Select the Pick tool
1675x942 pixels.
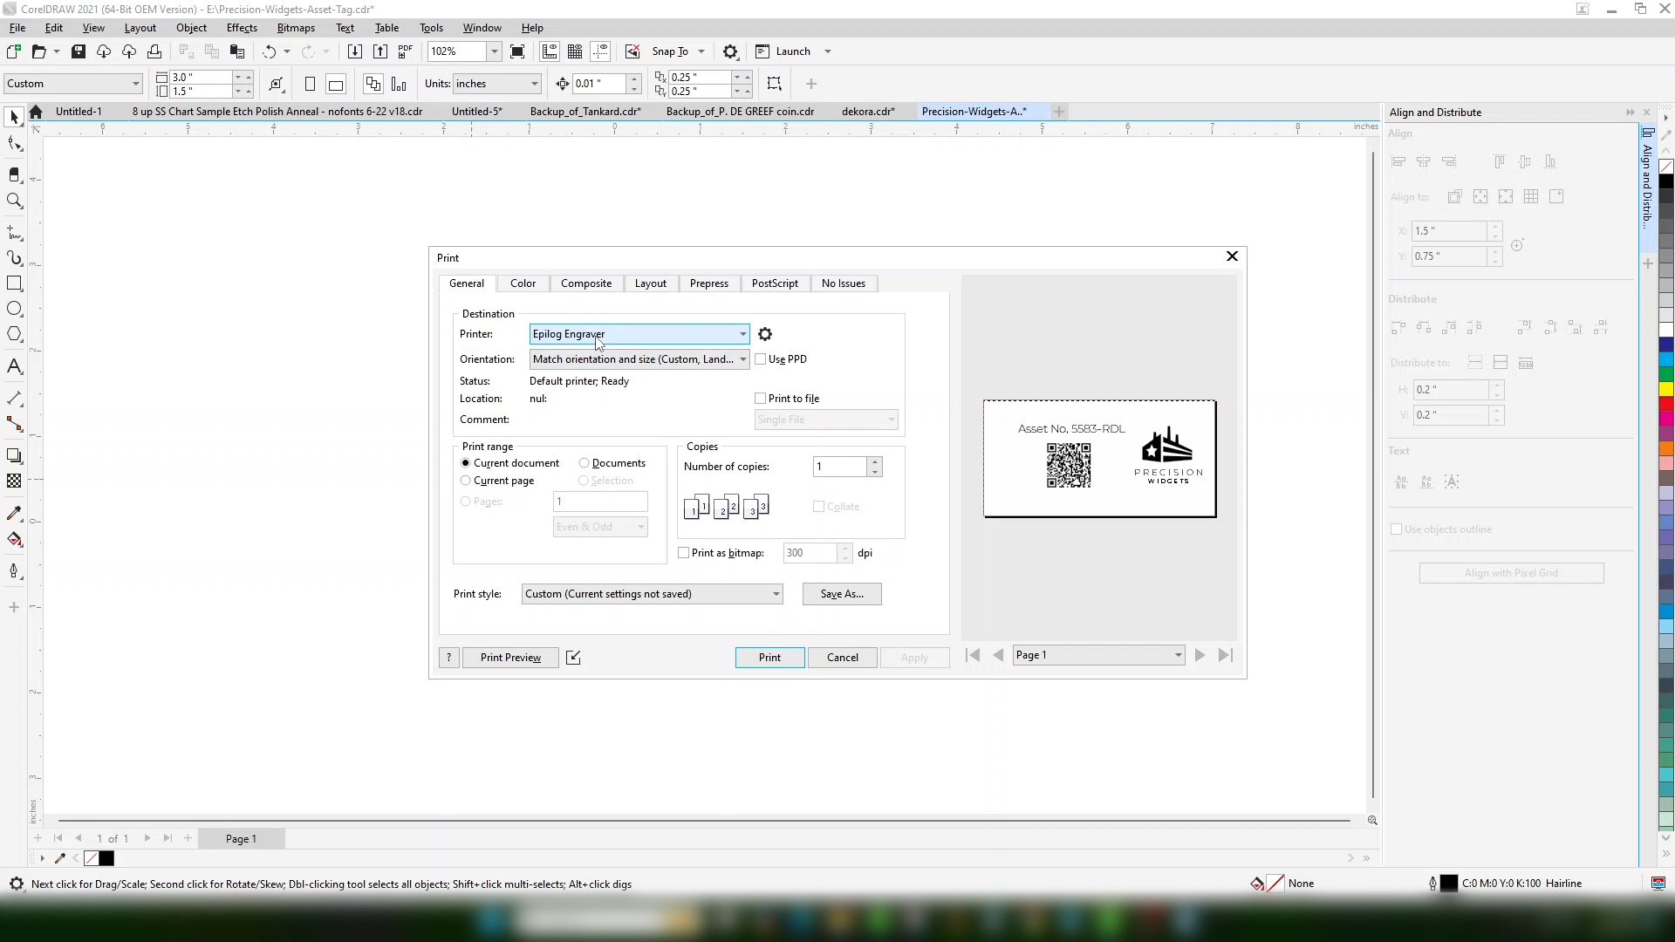point(14,117)
